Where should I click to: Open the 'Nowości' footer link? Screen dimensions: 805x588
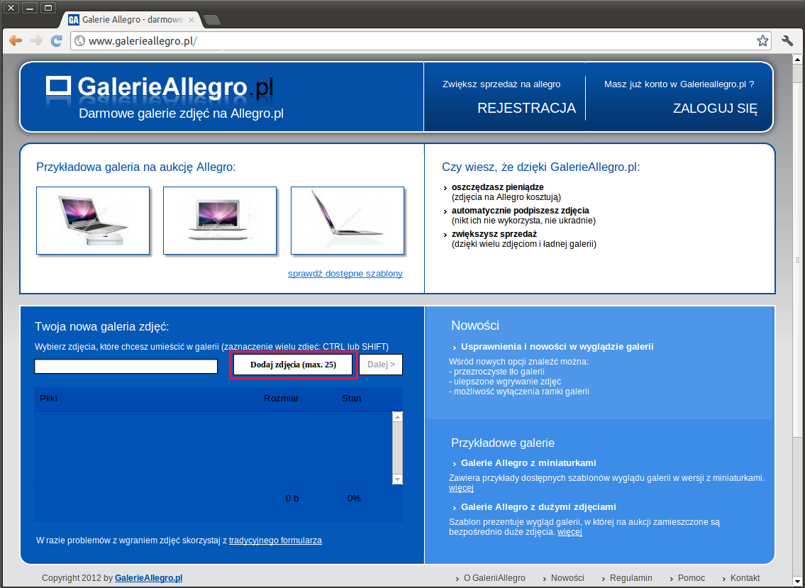pyautogui.click(x=568, y=578)
